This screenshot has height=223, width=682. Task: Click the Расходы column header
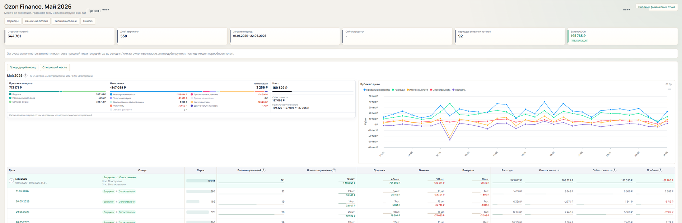[x=507, y=170]
